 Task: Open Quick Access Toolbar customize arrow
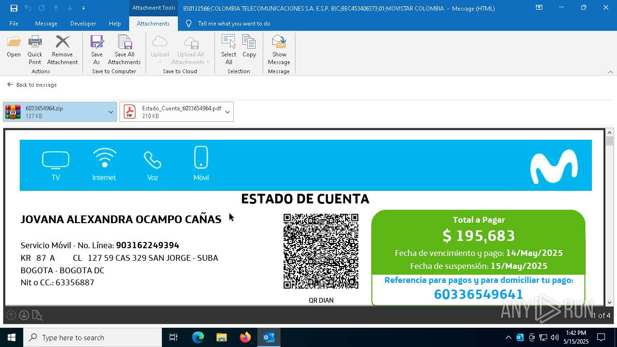coord(83,8)
